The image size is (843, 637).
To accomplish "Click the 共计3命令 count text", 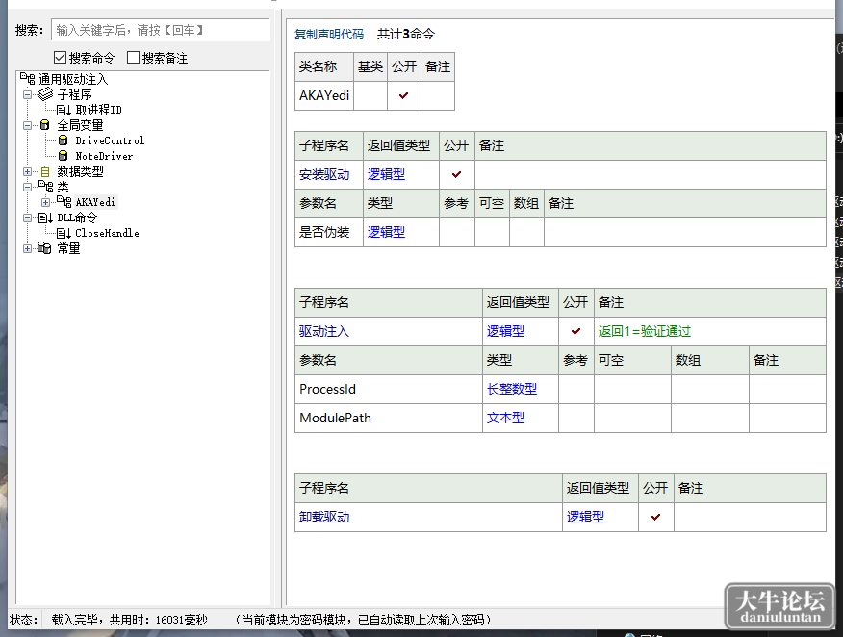I will (406, 35).
